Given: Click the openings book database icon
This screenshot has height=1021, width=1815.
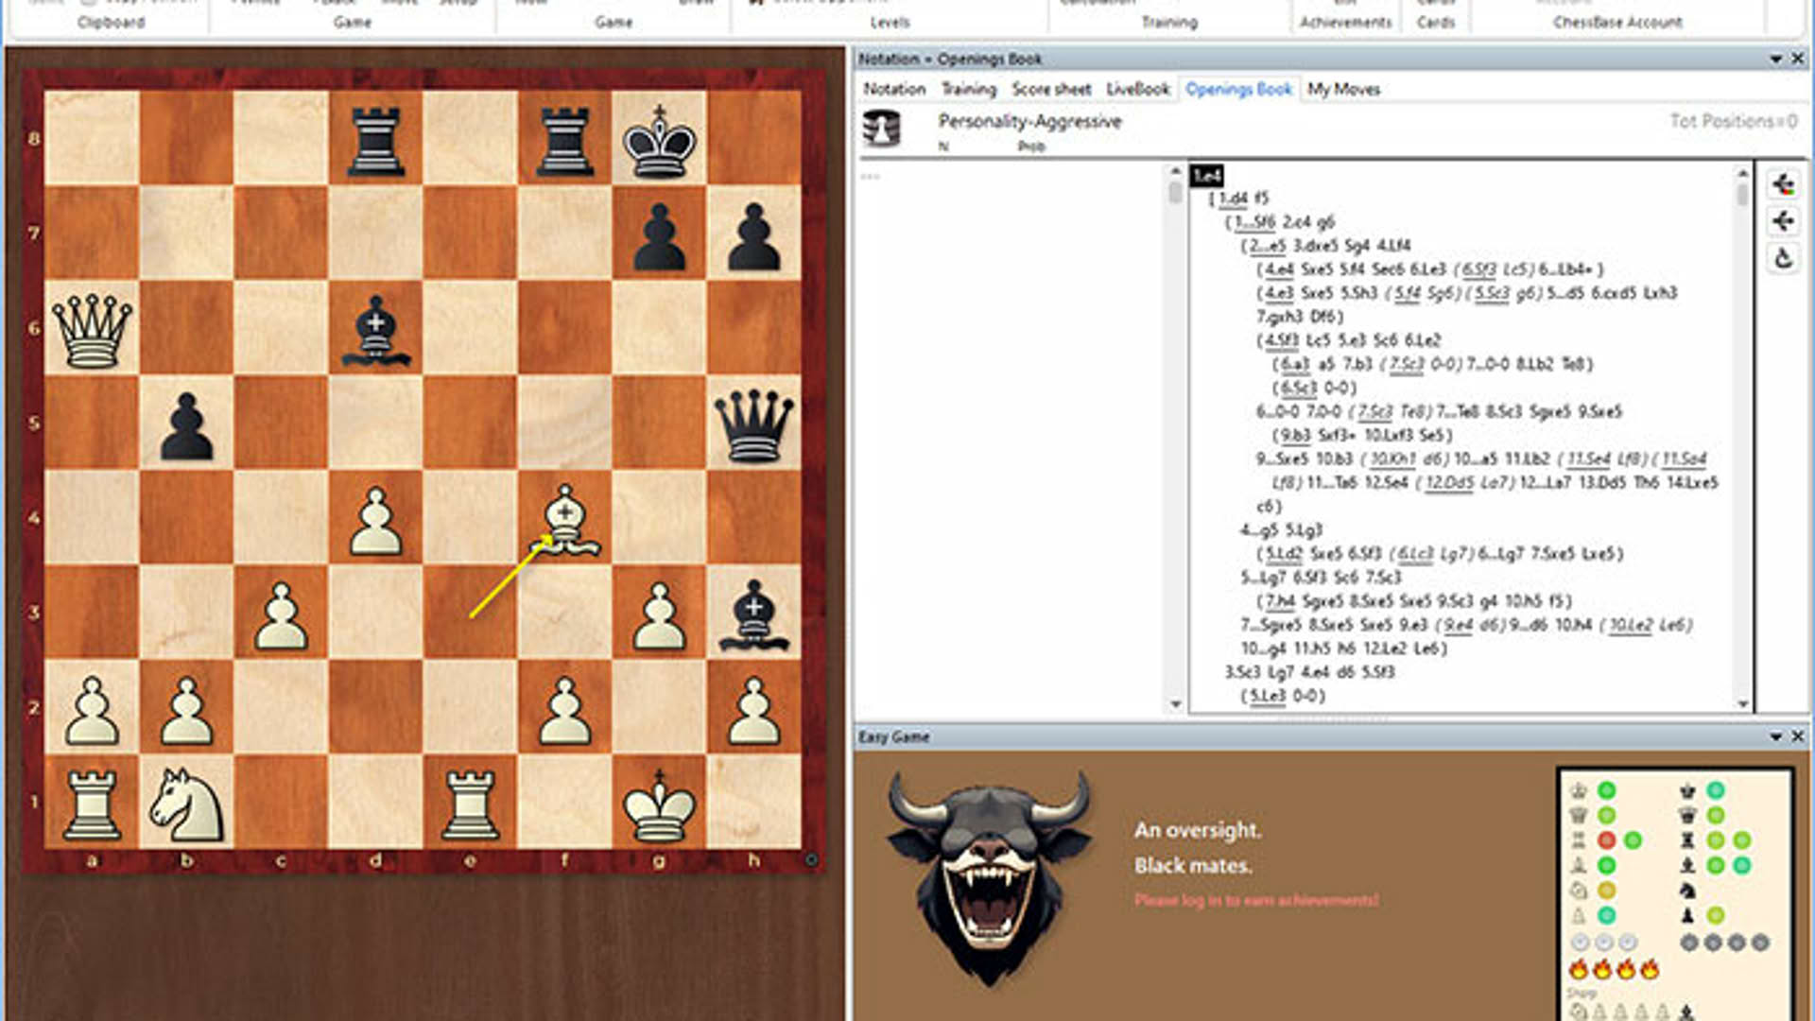Looking at the screenshot, I should click(881, 129).
